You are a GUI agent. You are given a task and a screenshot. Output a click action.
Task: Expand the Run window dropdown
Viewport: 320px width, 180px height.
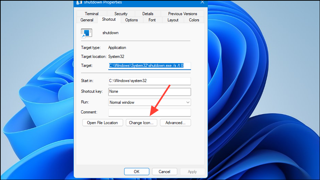coord(149,102)
